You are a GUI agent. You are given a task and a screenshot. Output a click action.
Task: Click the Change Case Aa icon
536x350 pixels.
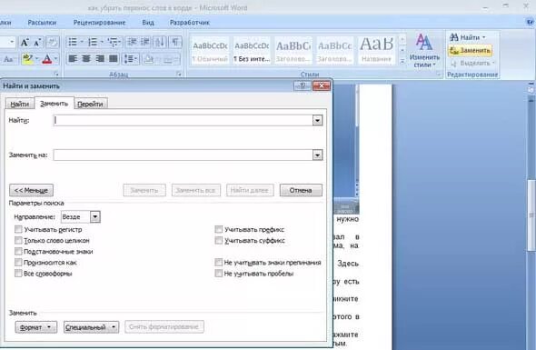click(x=8, y=59)
